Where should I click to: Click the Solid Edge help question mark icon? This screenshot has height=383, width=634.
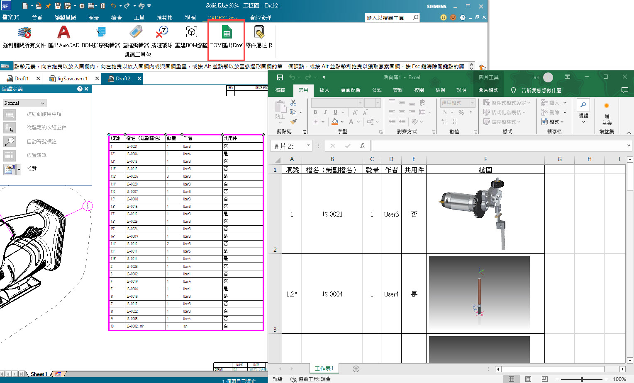(463, 17)
